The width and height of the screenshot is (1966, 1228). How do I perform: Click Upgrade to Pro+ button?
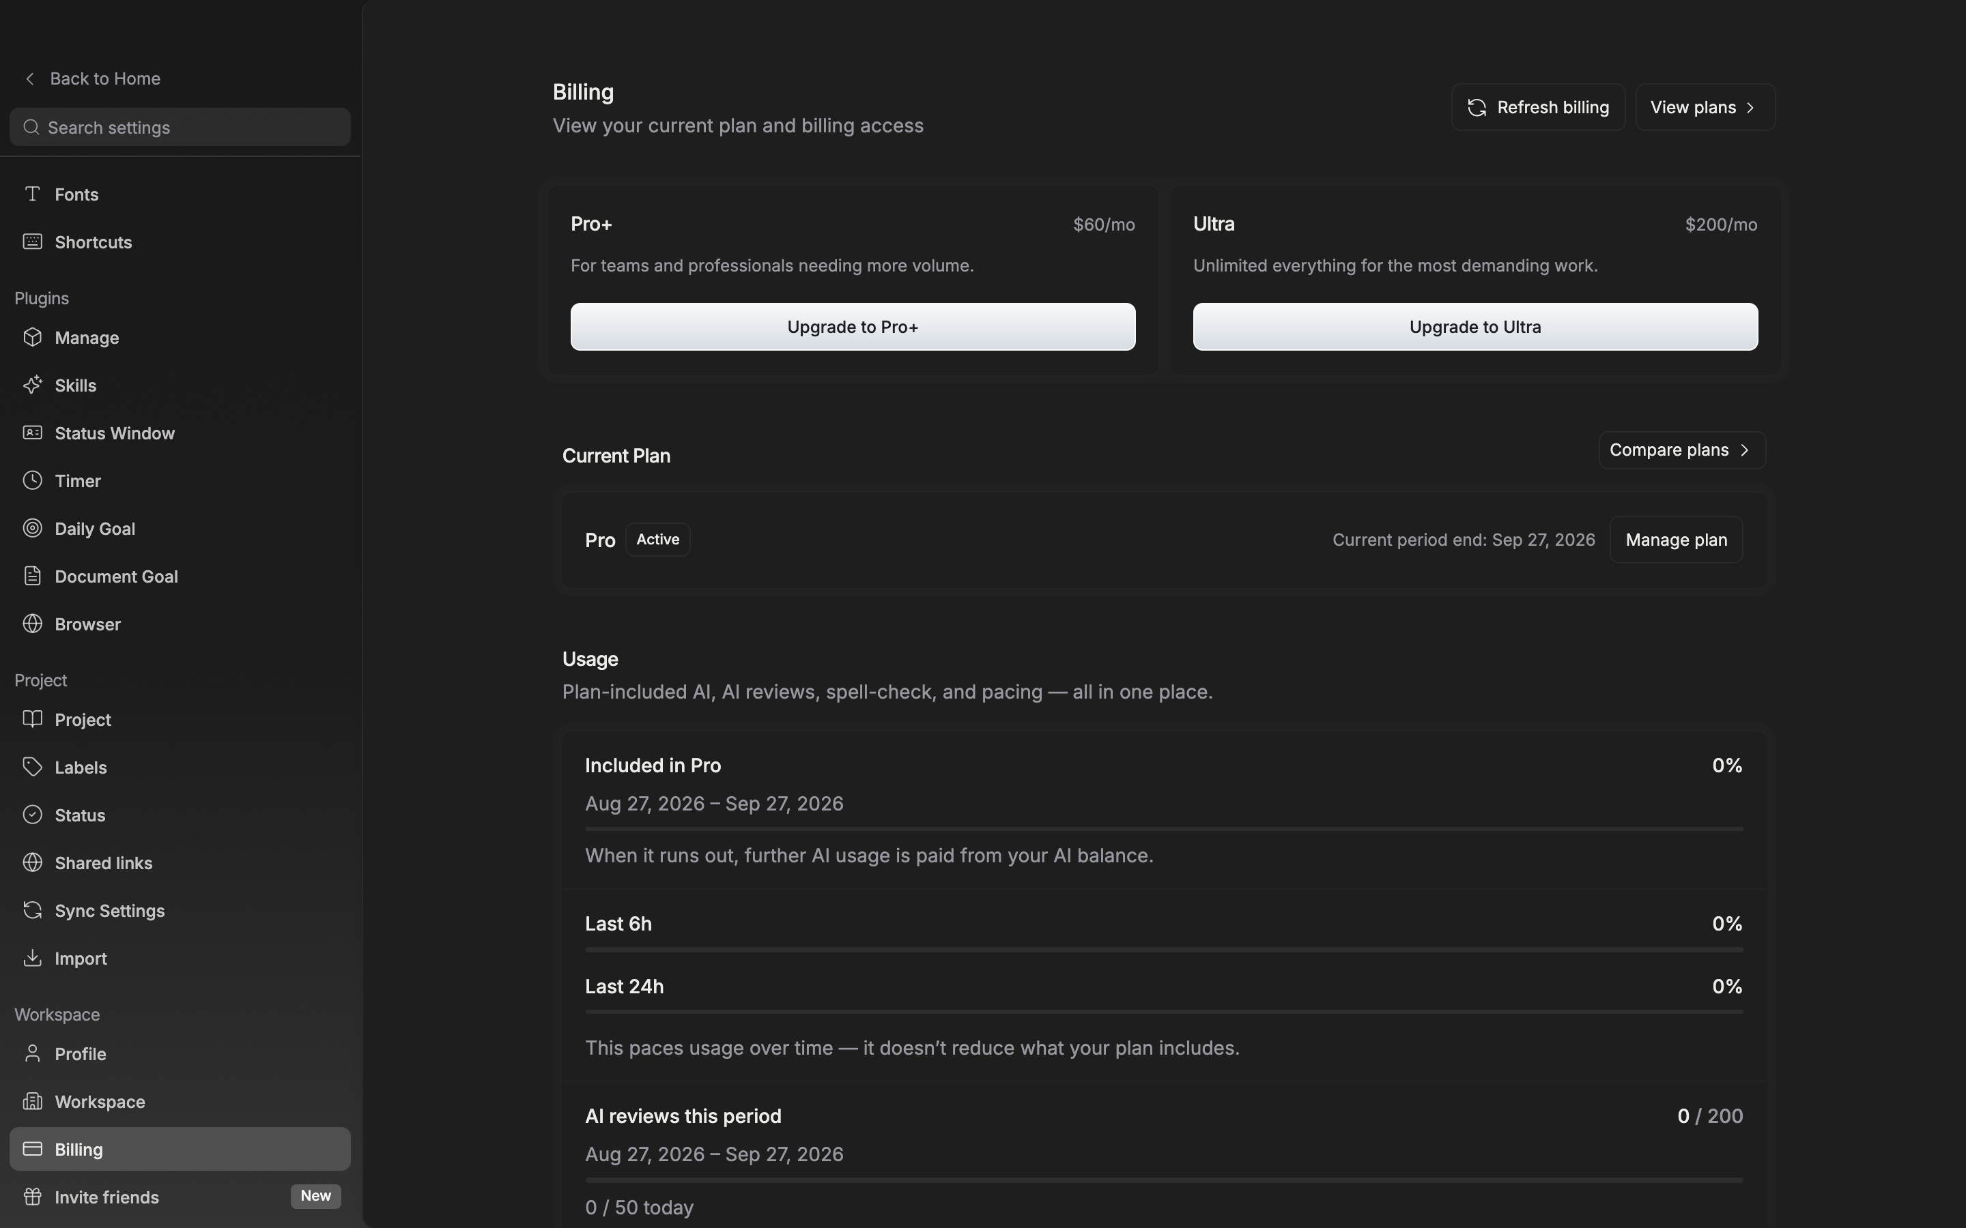coord(853,327)
